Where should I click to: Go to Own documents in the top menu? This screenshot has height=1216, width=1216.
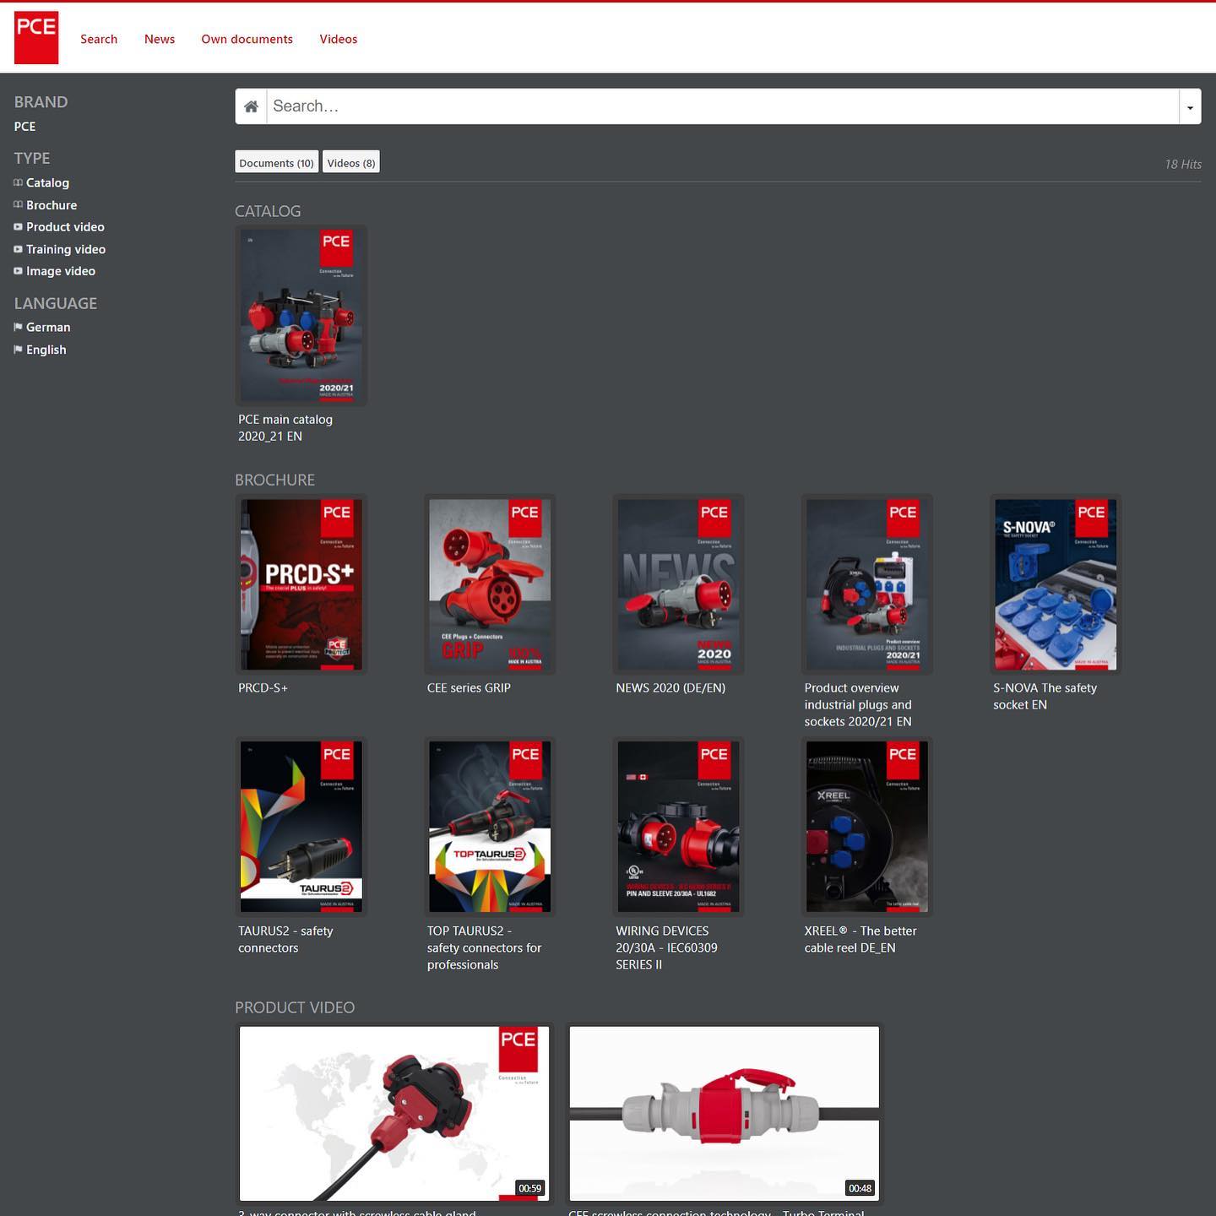coord(247,39)
